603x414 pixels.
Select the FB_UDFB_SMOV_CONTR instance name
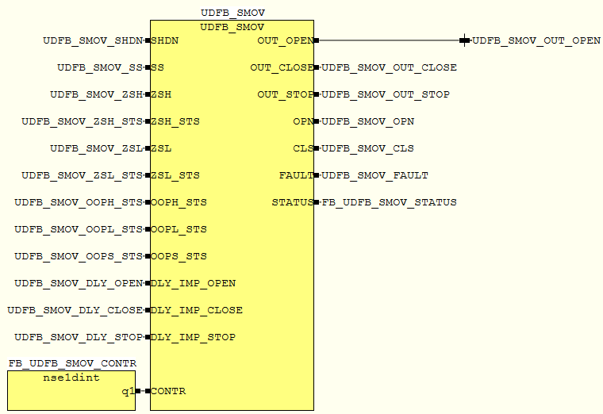[x=72, y=363]
